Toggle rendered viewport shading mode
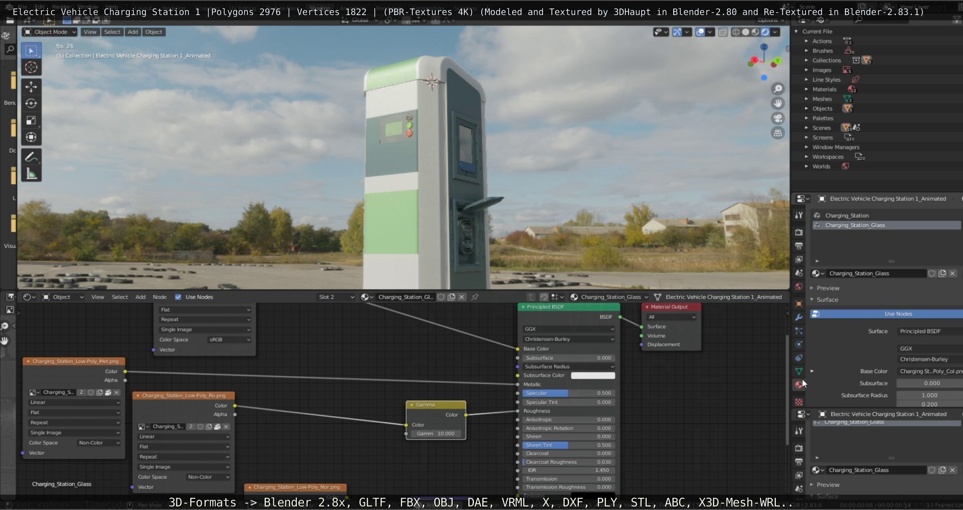963x510 pixels. [x=765, y=32]
